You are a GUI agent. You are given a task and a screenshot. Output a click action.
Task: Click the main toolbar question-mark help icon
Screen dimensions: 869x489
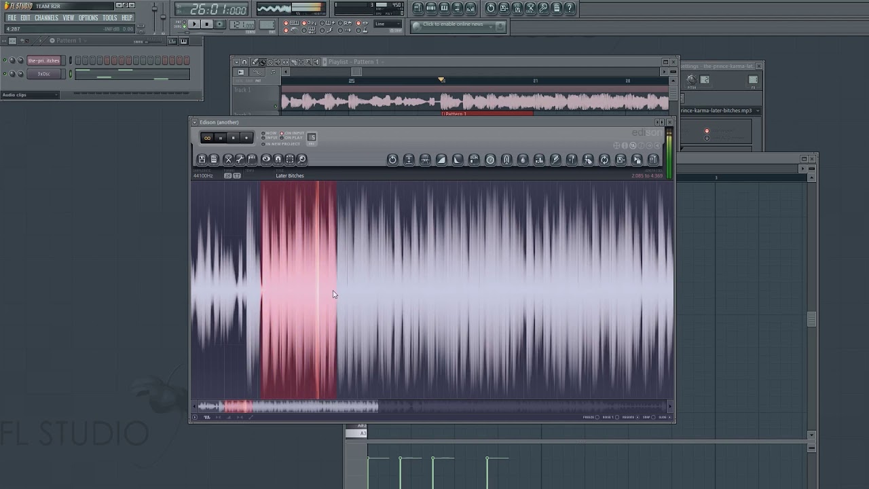pos(570,8)
